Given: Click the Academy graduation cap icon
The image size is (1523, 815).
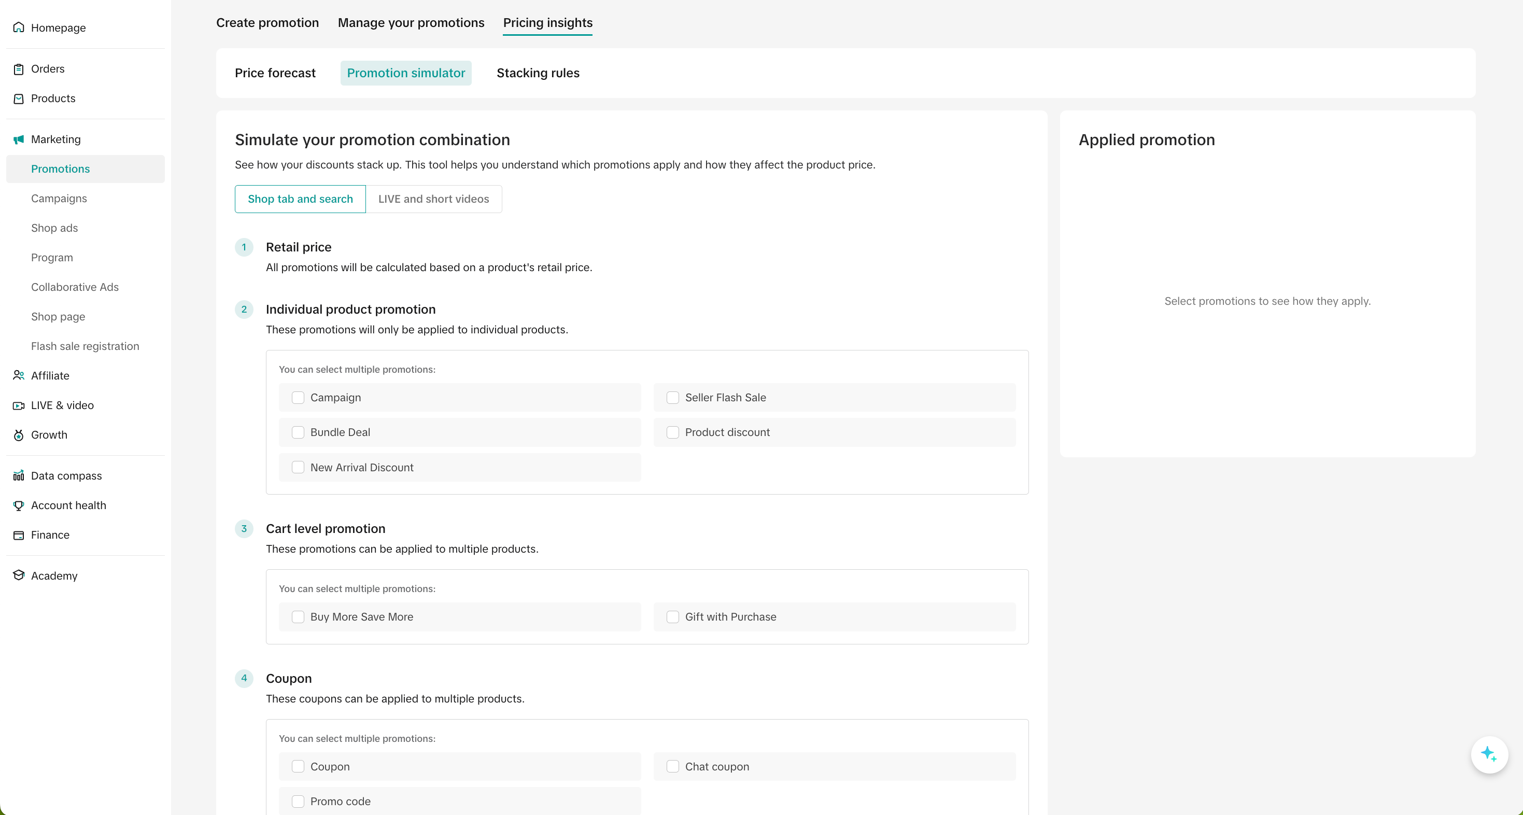Looking at the screenshot, I should (x=18, y=575).
